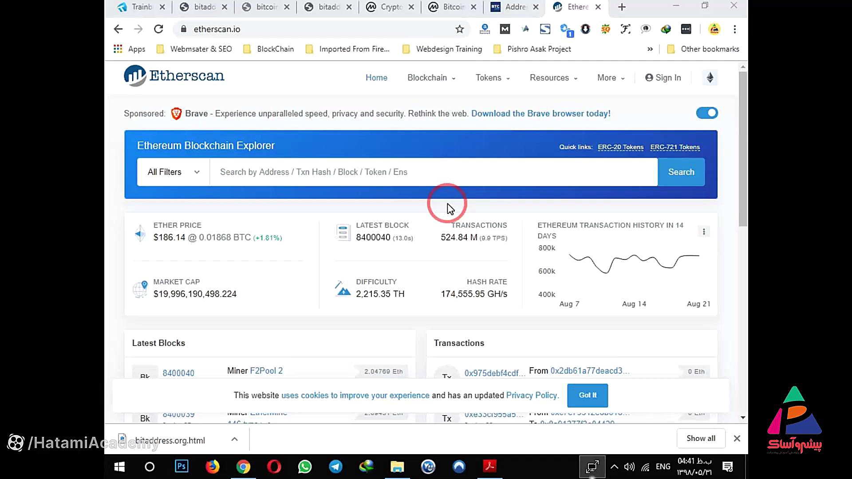Screen dimensions: 852x479
Task: Close the Addre tab
Action: 536,7
